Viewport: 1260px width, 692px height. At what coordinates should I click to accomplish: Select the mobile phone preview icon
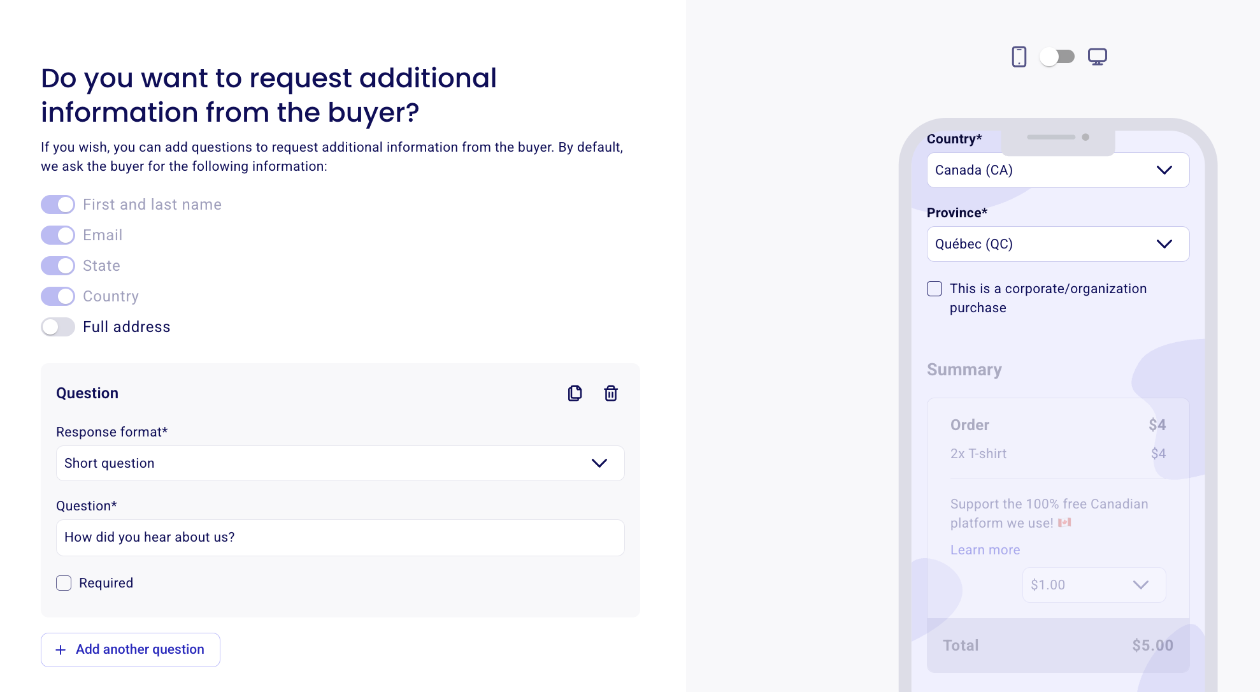point(1019,57)
